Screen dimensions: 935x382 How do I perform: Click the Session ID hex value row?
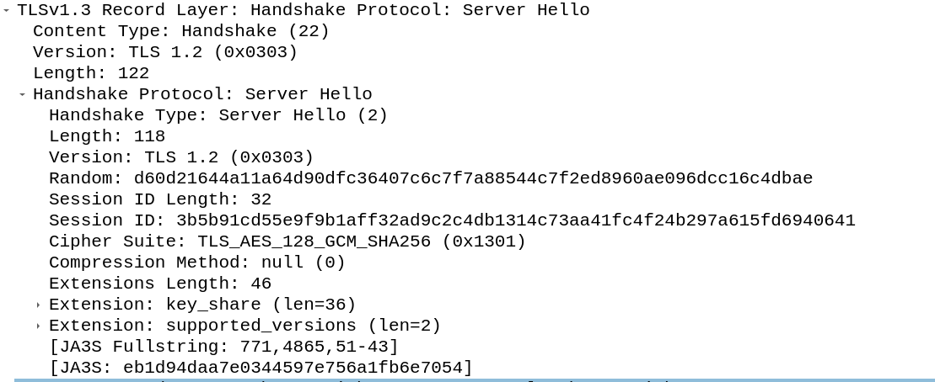451,220
